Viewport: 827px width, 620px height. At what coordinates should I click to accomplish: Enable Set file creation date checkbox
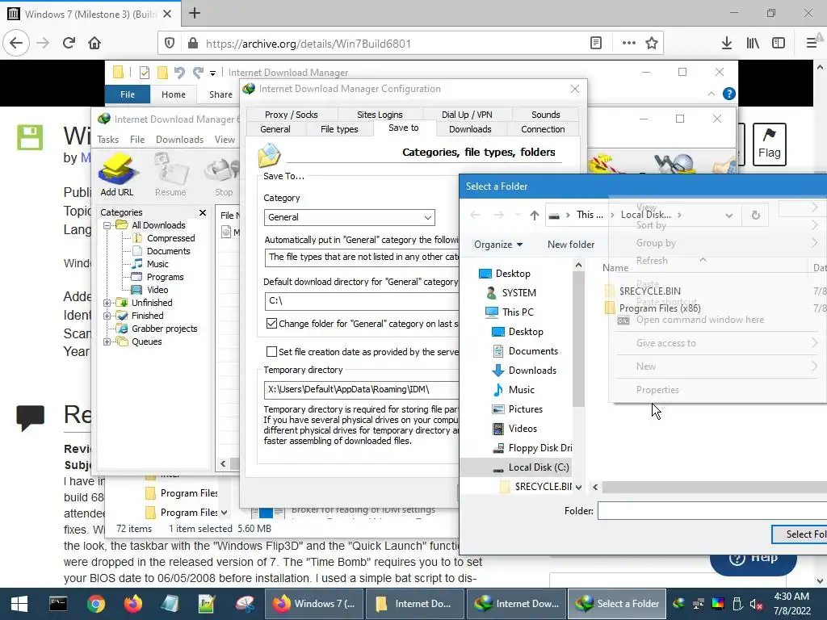click(271, 352)
